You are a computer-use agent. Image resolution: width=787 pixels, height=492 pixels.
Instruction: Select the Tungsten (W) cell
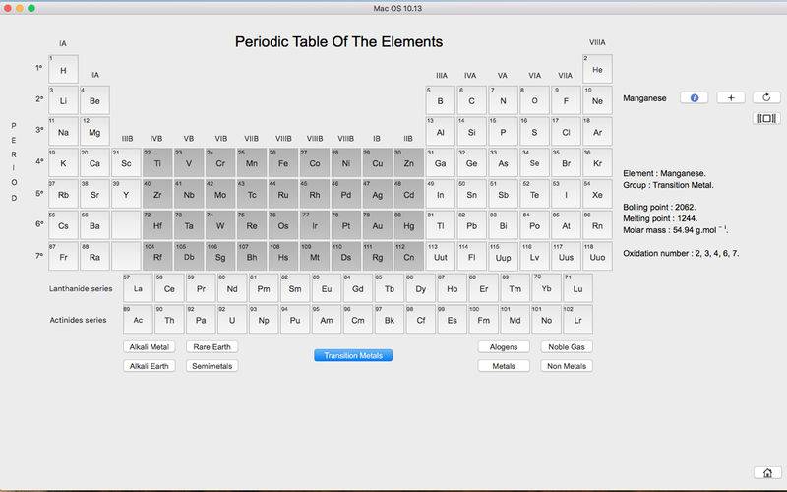pos(220,225)
